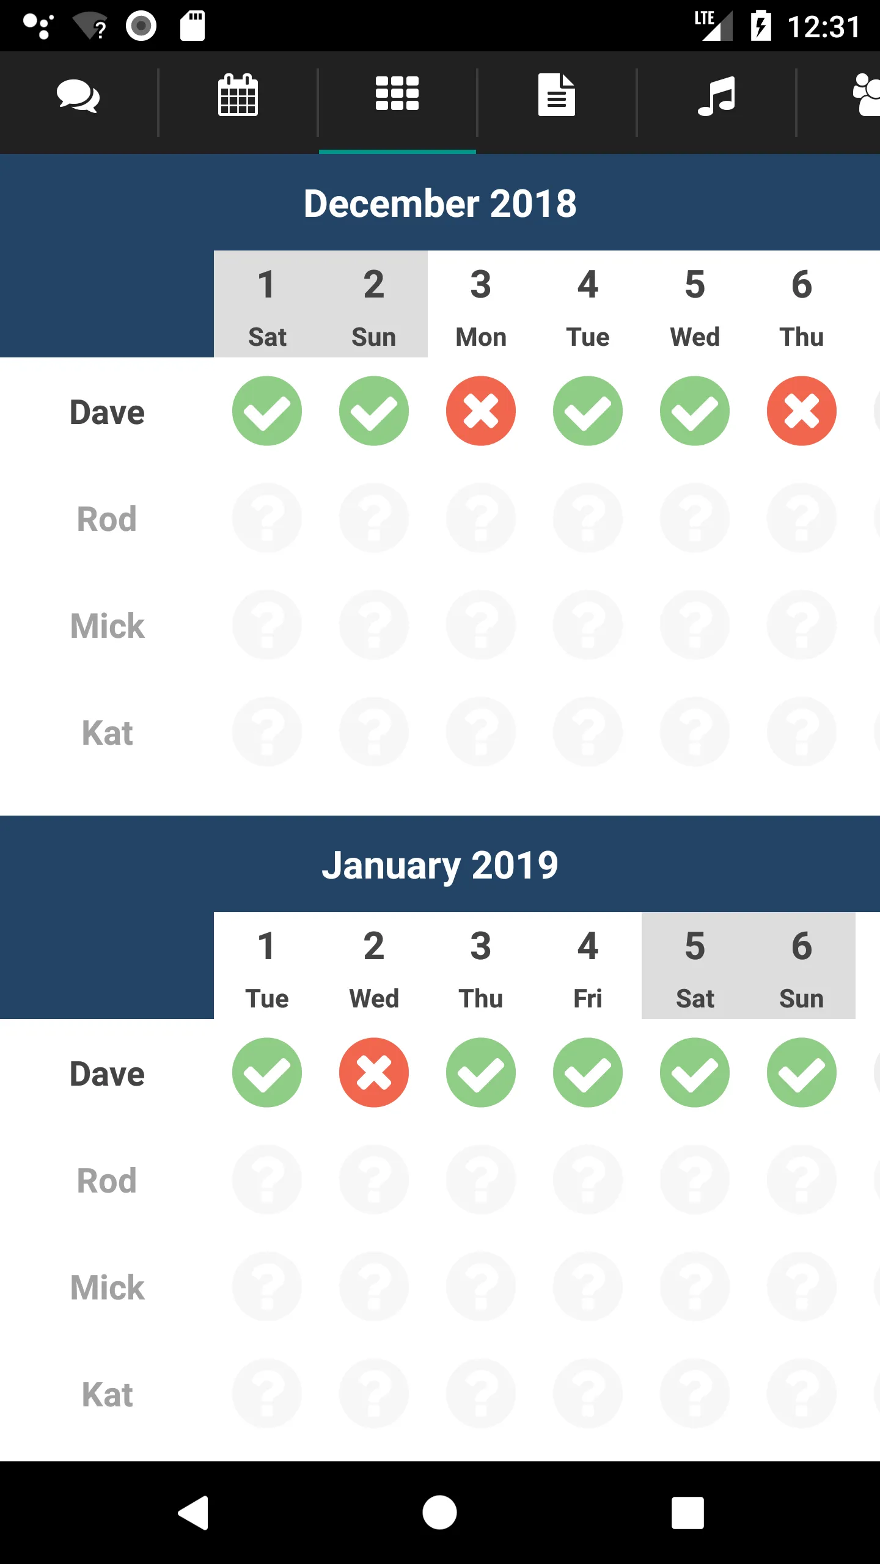
Task: Toggle Dave's availability for January 6
Action: (802, 1072)
